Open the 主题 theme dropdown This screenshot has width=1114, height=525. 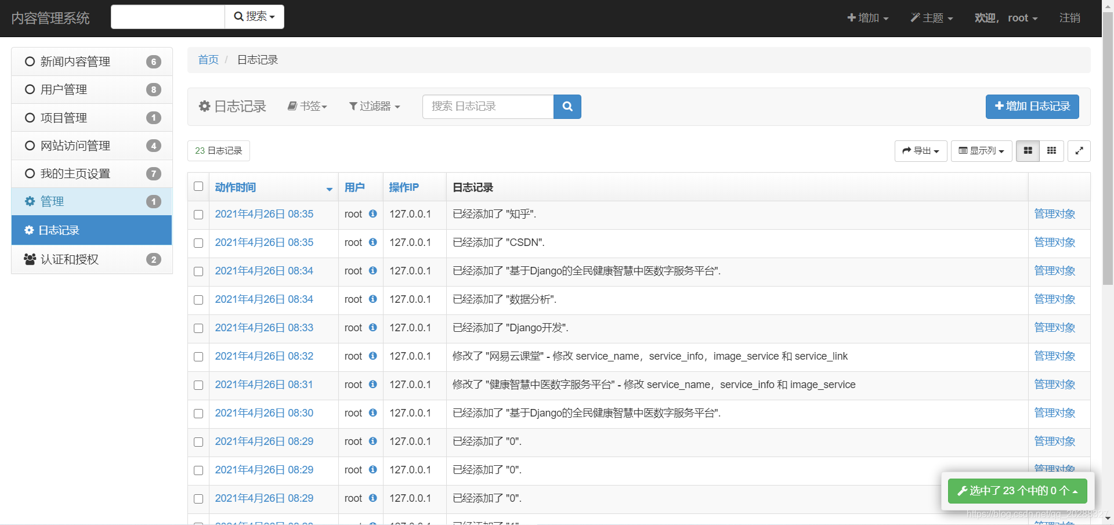pos(932,18)
